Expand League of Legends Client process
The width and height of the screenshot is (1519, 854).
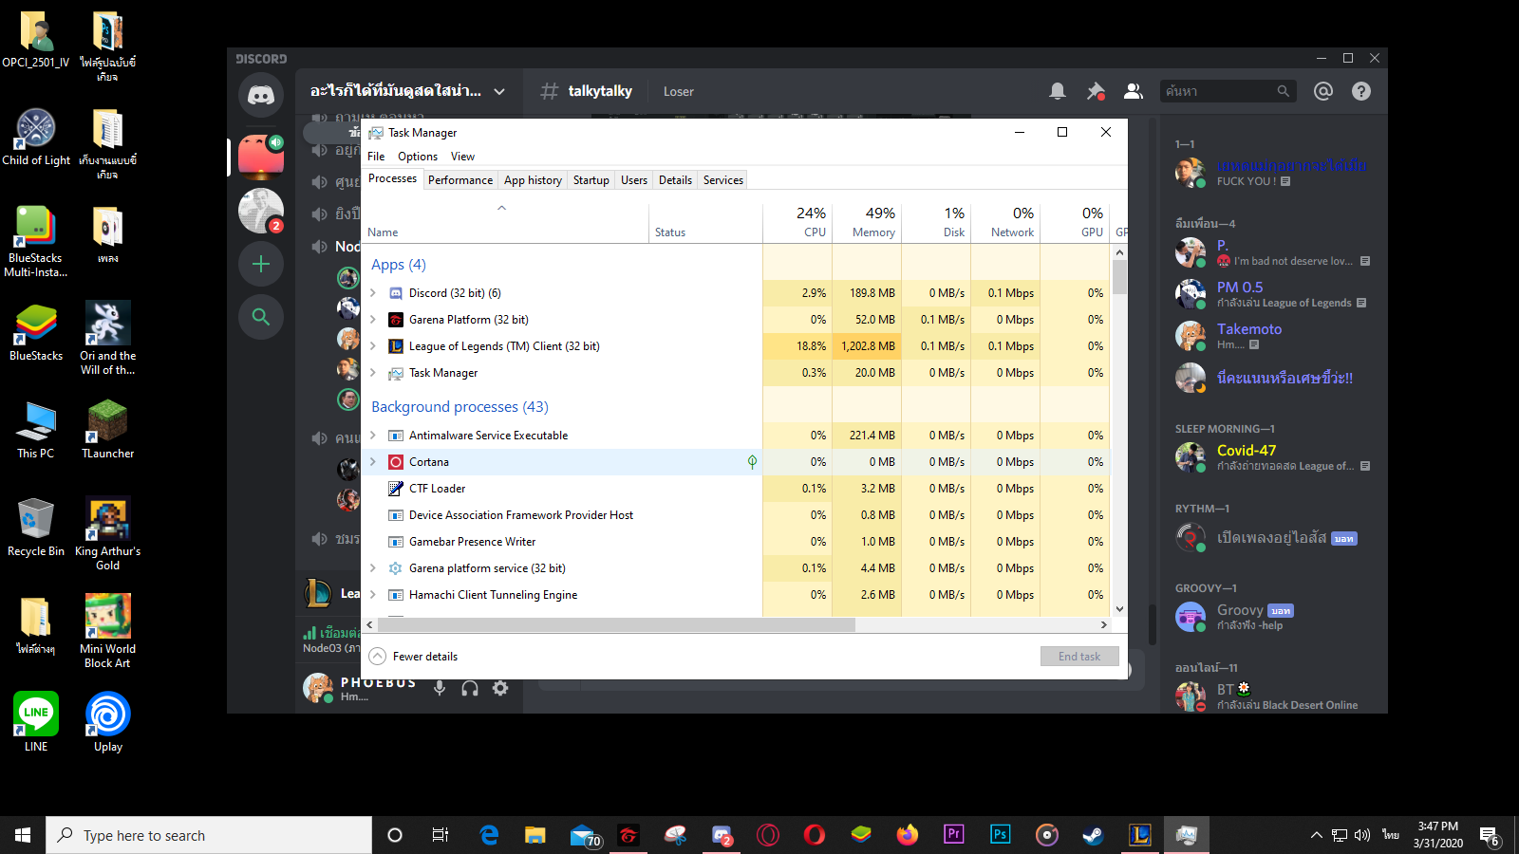373,346
